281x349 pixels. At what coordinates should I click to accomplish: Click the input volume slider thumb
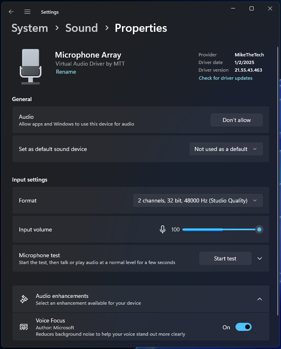pyautogui.click(x=259, y=229)
